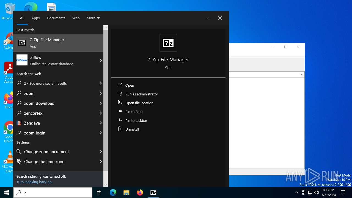This screenshot has width=352, height=198.
Task: Expand the chevron beside "zoom download"
Action: (101, 103)
